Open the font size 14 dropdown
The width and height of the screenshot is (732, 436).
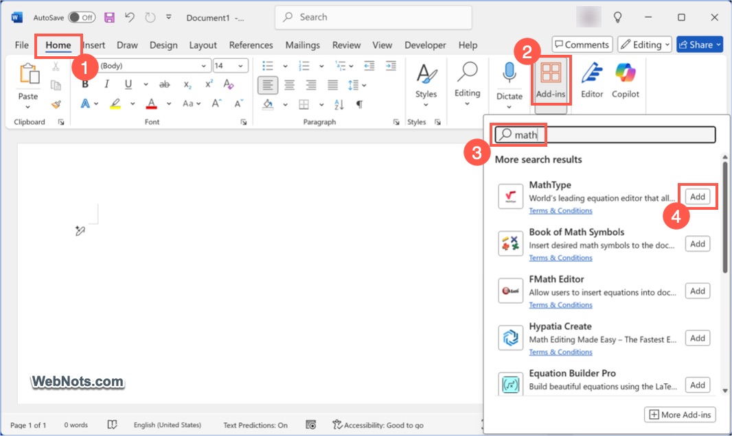[x=240, y=66]
